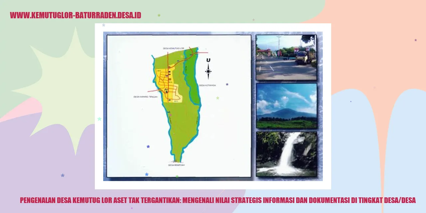Click the Desa Kemutug Lor map label
The image size is (426, 213).
[173, 48]
